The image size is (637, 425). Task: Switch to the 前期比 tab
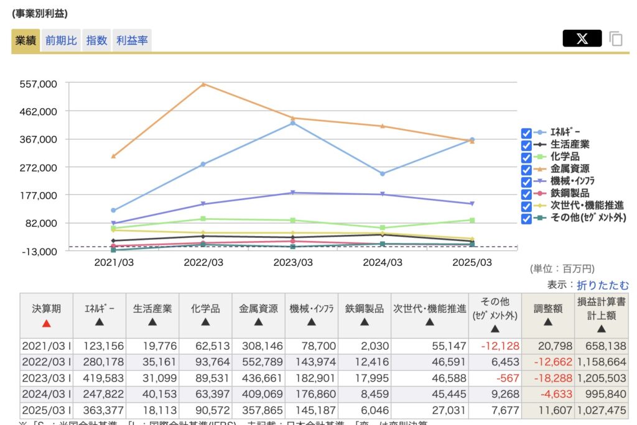click(x=61, y=41)
